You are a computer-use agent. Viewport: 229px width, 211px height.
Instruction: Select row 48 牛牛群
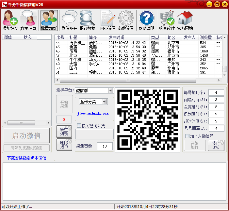coord(138,60)
